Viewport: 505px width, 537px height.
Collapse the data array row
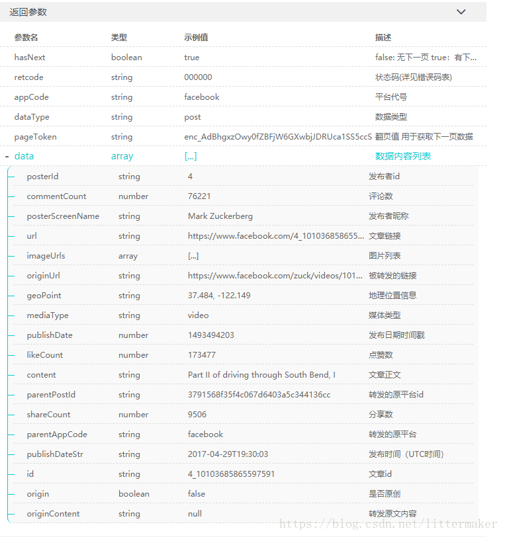click(7, 157)
